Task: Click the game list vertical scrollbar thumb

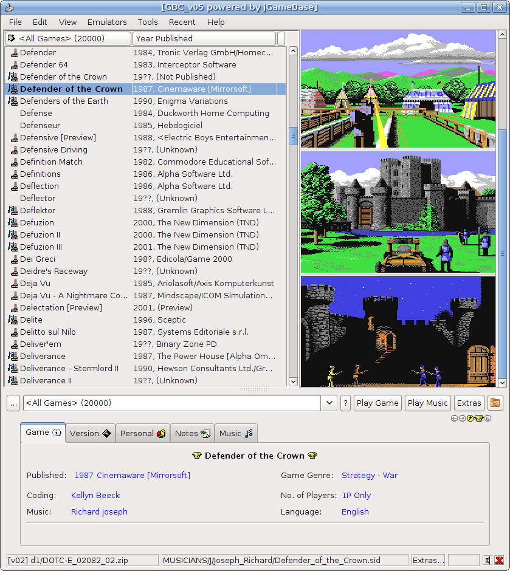Action: click(x=293, y=136)
